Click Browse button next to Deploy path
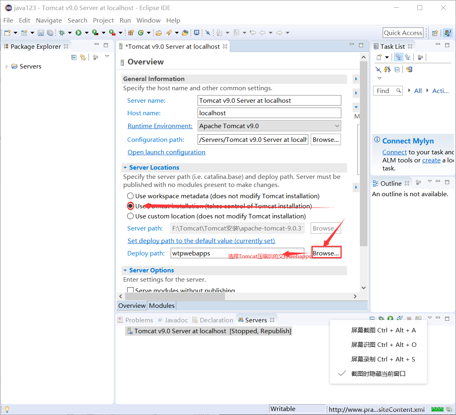Screen dimensions: 456x415 [326, 253]
